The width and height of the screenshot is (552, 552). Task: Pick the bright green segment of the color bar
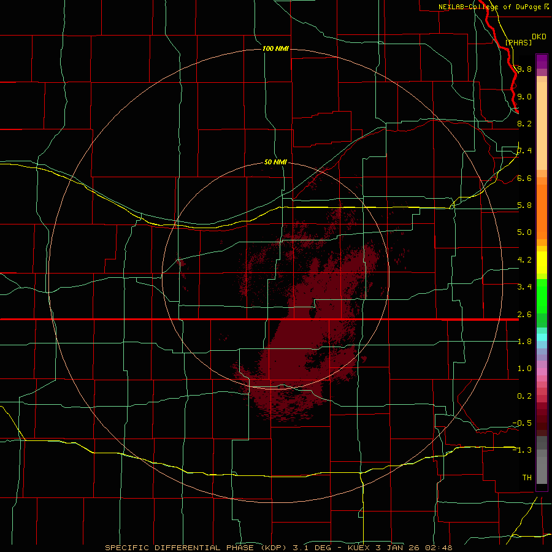[x=542, y=296]
